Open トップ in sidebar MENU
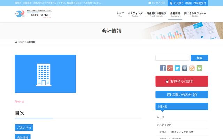Image resolution: width=223 pixels, height=139 pixels. [161, 117]
